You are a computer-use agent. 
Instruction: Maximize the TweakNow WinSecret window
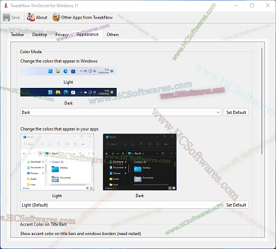click(252, 6)
